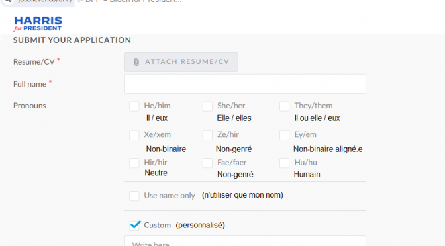
Task: Click the 'Humain' text
Action: 307,175
